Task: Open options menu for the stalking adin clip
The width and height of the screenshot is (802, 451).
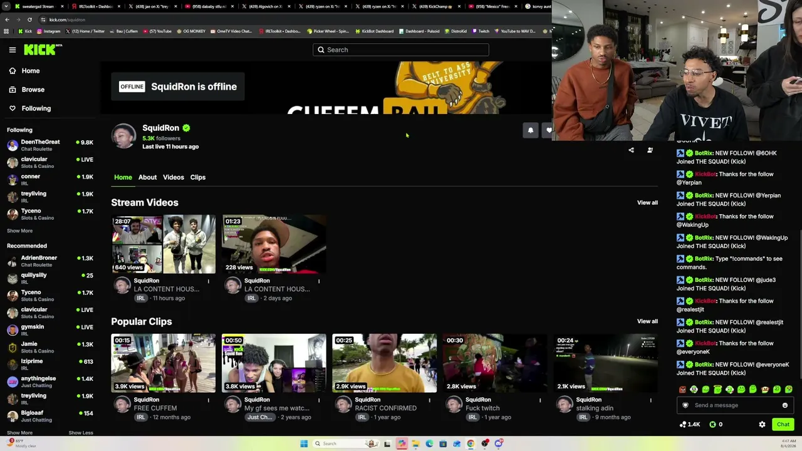Action: [650, 400]
